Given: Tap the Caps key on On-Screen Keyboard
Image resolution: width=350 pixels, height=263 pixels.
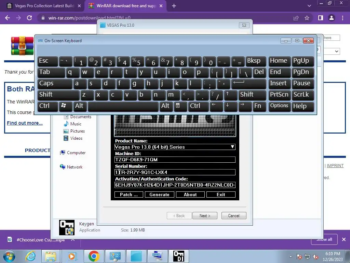Looking at the screenshot, I should pos(55,84).
